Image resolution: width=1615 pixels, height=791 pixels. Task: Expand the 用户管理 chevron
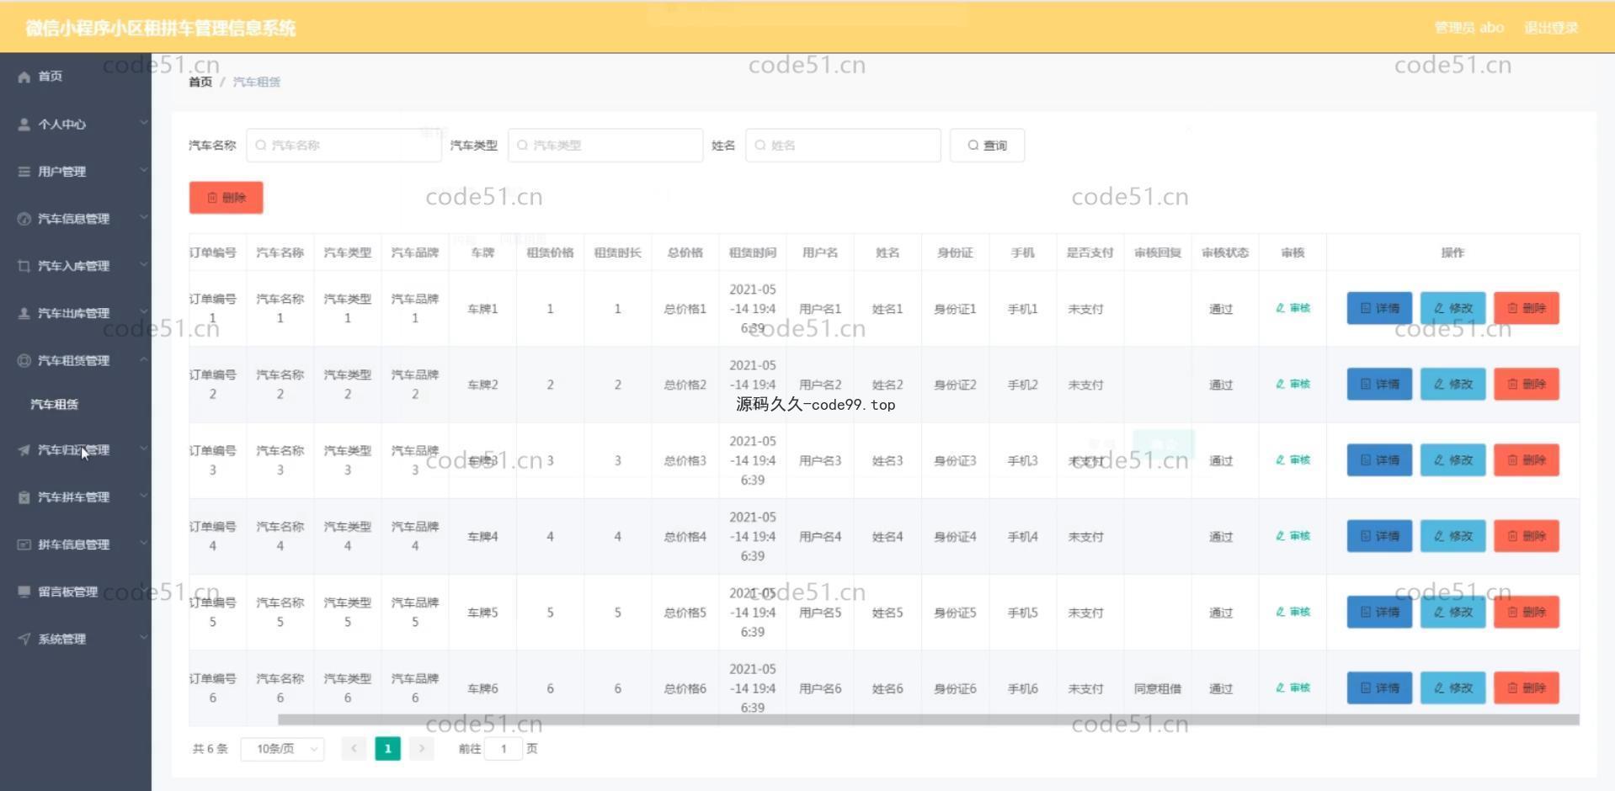click(x=143, y=170)
